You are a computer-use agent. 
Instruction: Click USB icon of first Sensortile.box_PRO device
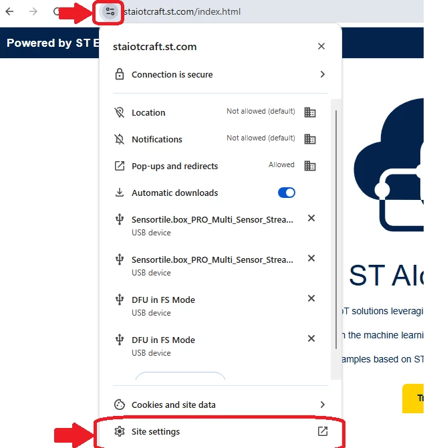tap(120, 219)
